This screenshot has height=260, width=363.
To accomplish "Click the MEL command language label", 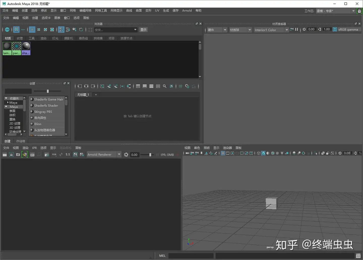I will pyautogui.click(x=162, y=256).
